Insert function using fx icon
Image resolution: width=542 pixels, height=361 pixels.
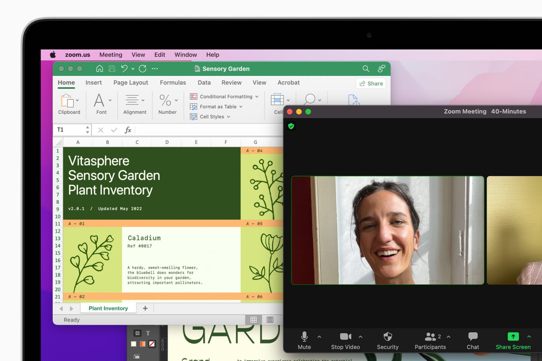click(128, 130)
